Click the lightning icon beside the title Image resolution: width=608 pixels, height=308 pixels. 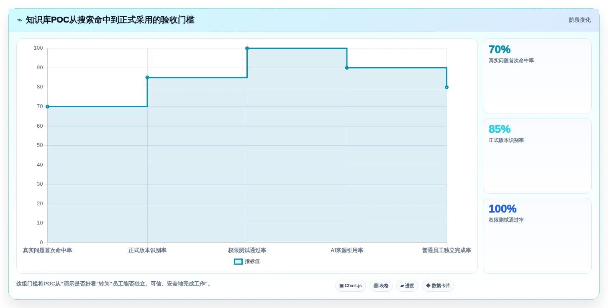coord(20,20)
